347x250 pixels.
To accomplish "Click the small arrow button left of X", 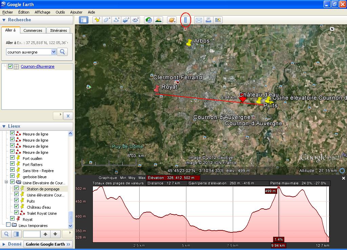I will click(58, 116).
